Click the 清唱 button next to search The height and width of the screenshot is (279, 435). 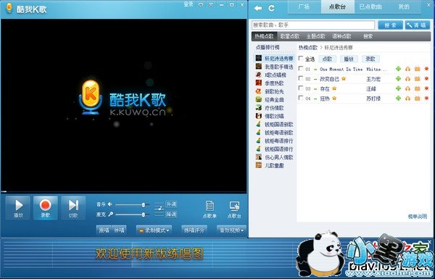click(x=418, y=25)
